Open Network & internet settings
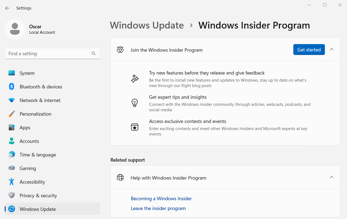 point(40,100)
